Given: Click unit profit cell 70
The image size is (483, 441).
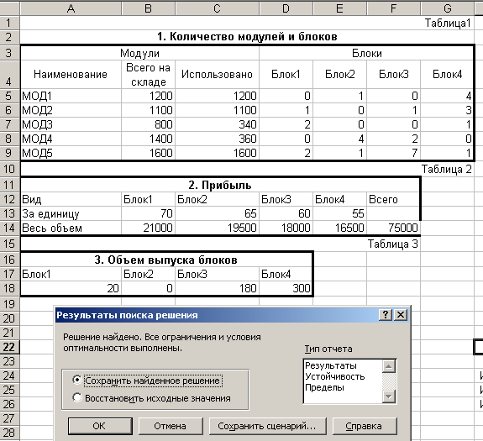Looking at the screenshot, I should pos(148,213).
